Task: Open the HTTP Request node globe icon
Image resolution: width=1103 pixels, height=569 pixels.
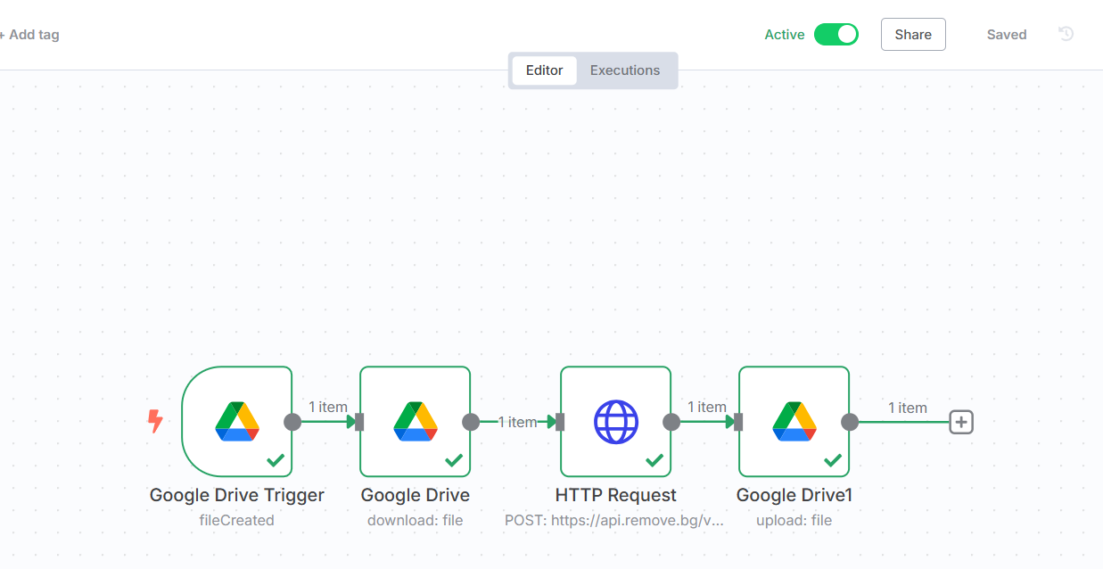Action: pos(615,421)
